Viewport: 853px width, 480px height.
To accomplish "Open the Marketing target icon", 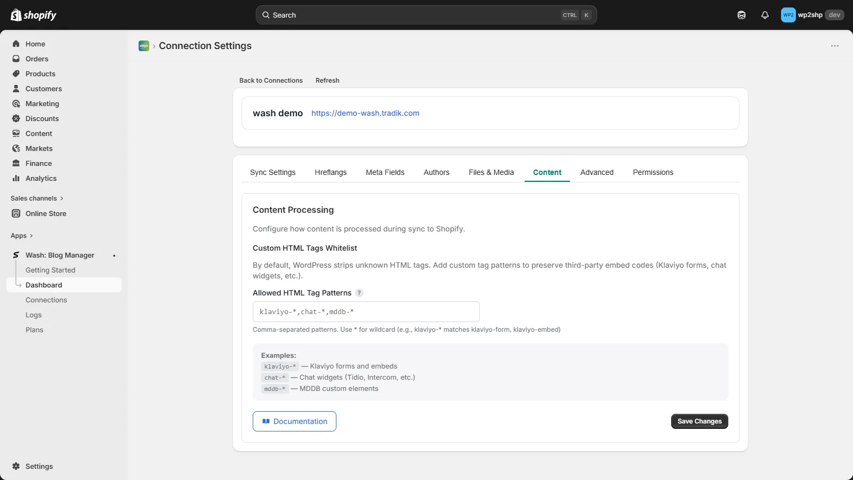I will (x=16, y=103).
